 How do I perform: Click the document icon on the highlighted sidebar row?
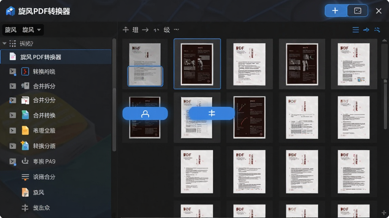[x=13, y=57]
